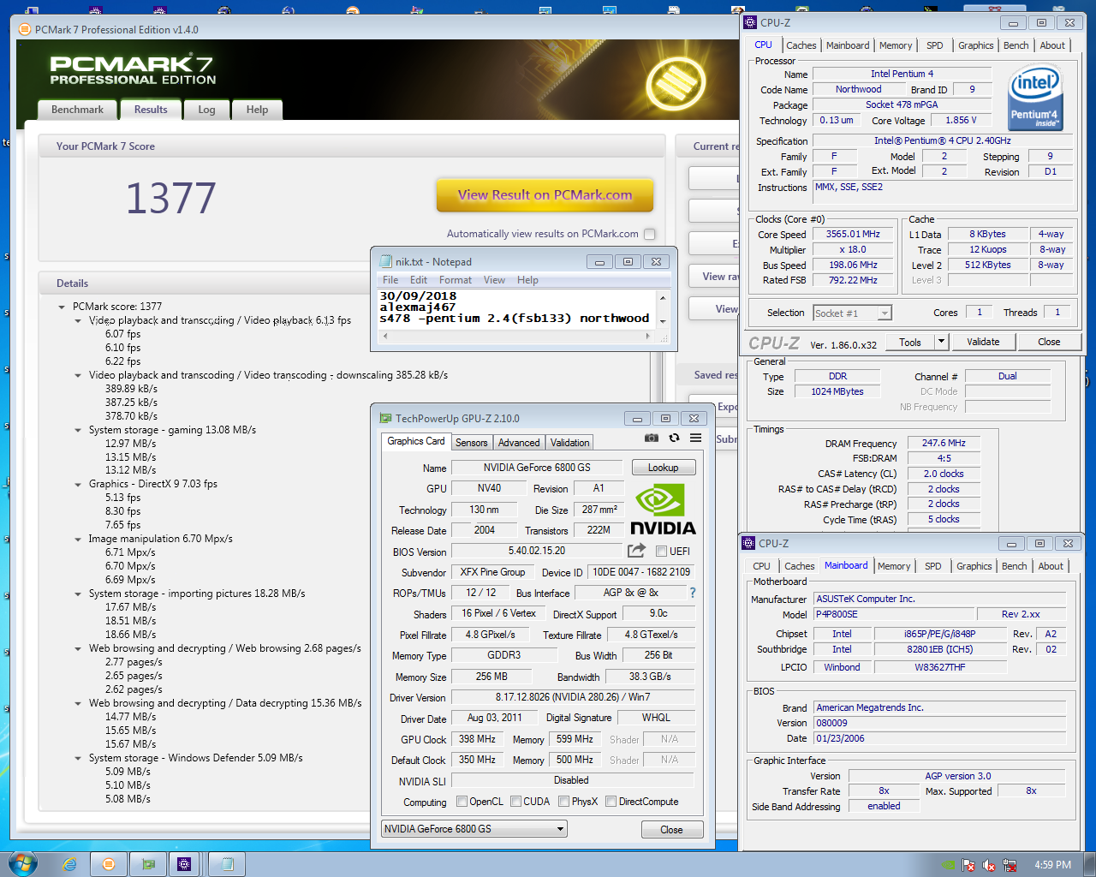Click the GPU-Z Name field

[x=536, y=468]
